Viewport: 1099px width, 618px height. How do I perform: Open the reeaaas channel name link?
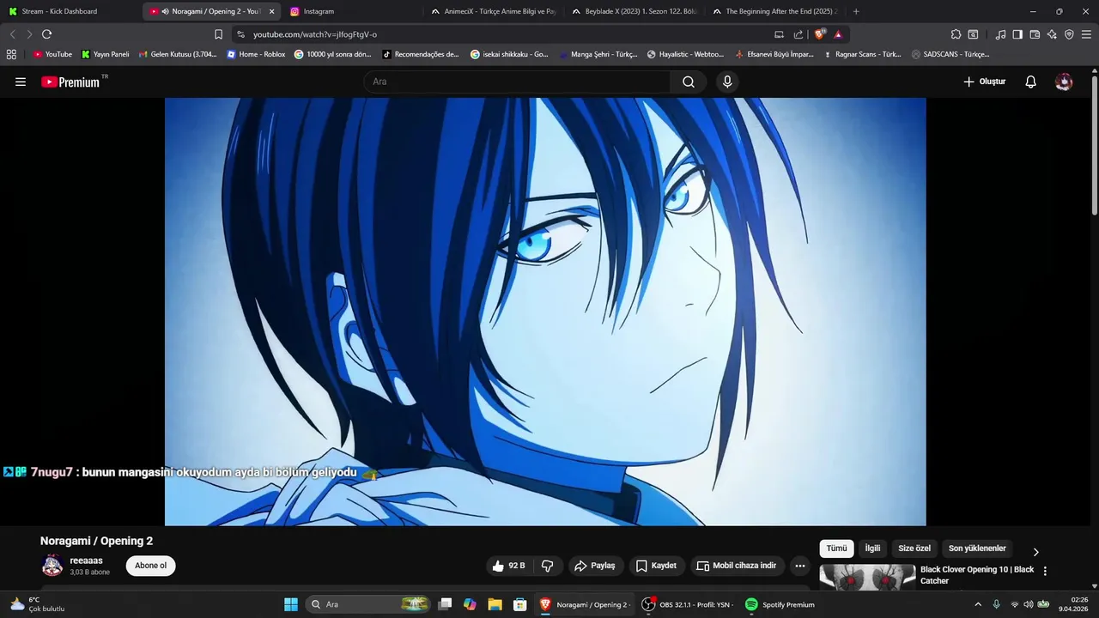[86, 560]
